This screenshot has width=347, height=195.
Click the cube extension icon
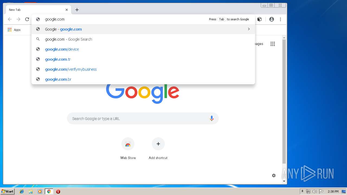click(x=259, y=19)
